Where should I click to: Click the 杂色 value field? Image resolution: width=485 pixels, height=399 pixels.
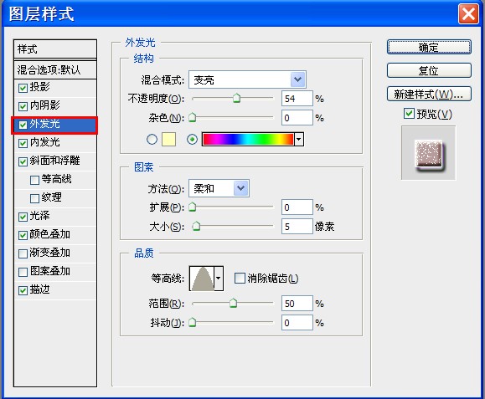(297, 118)
